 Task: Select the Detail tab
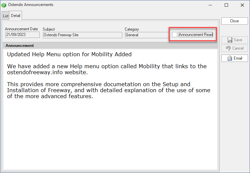click(x=16, y=16)
